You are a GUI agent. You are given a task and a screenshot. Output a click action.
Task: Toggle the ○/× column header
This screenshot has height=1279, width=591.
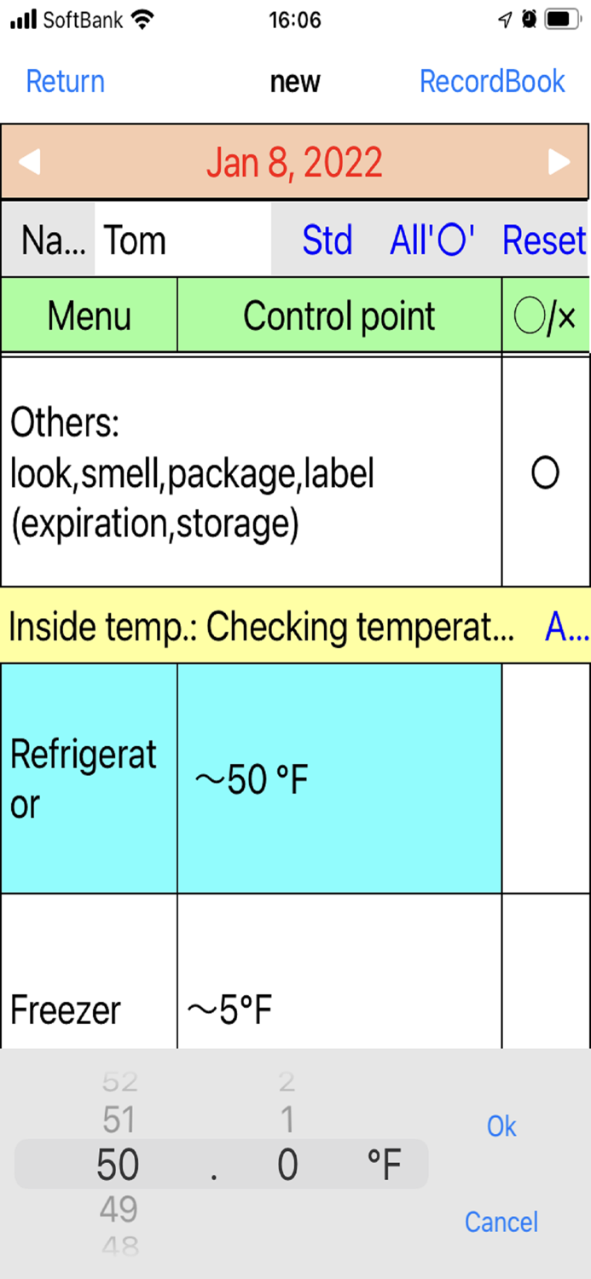click(x=545, y=315)
